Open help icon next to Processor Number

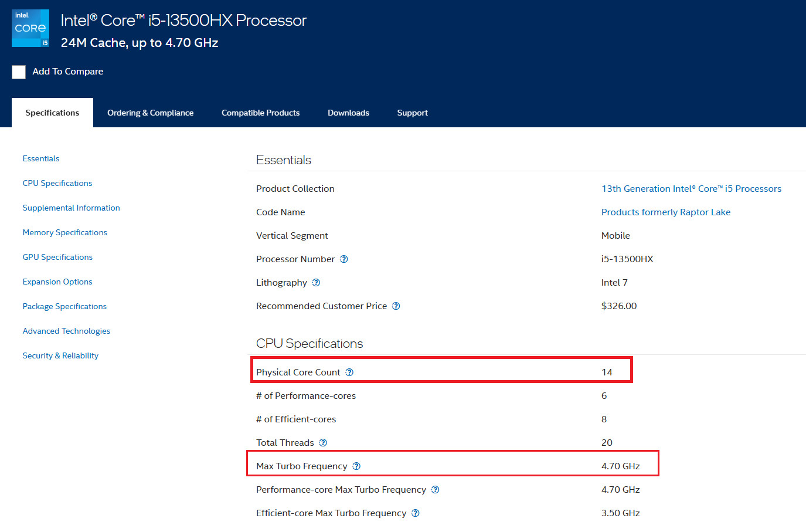[344, 259]
